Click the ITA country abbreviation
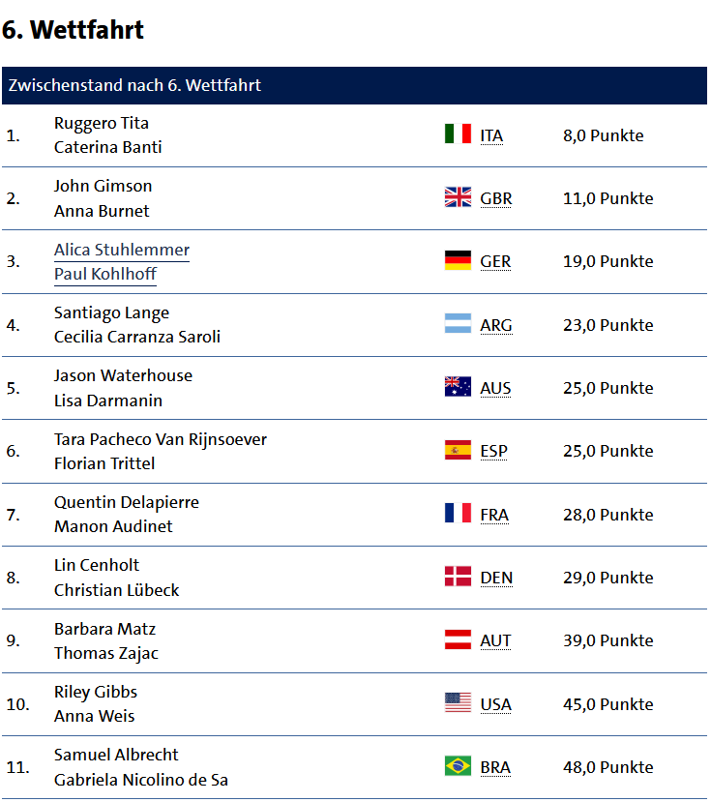711x802 pixels. click(x=491, y=136)
